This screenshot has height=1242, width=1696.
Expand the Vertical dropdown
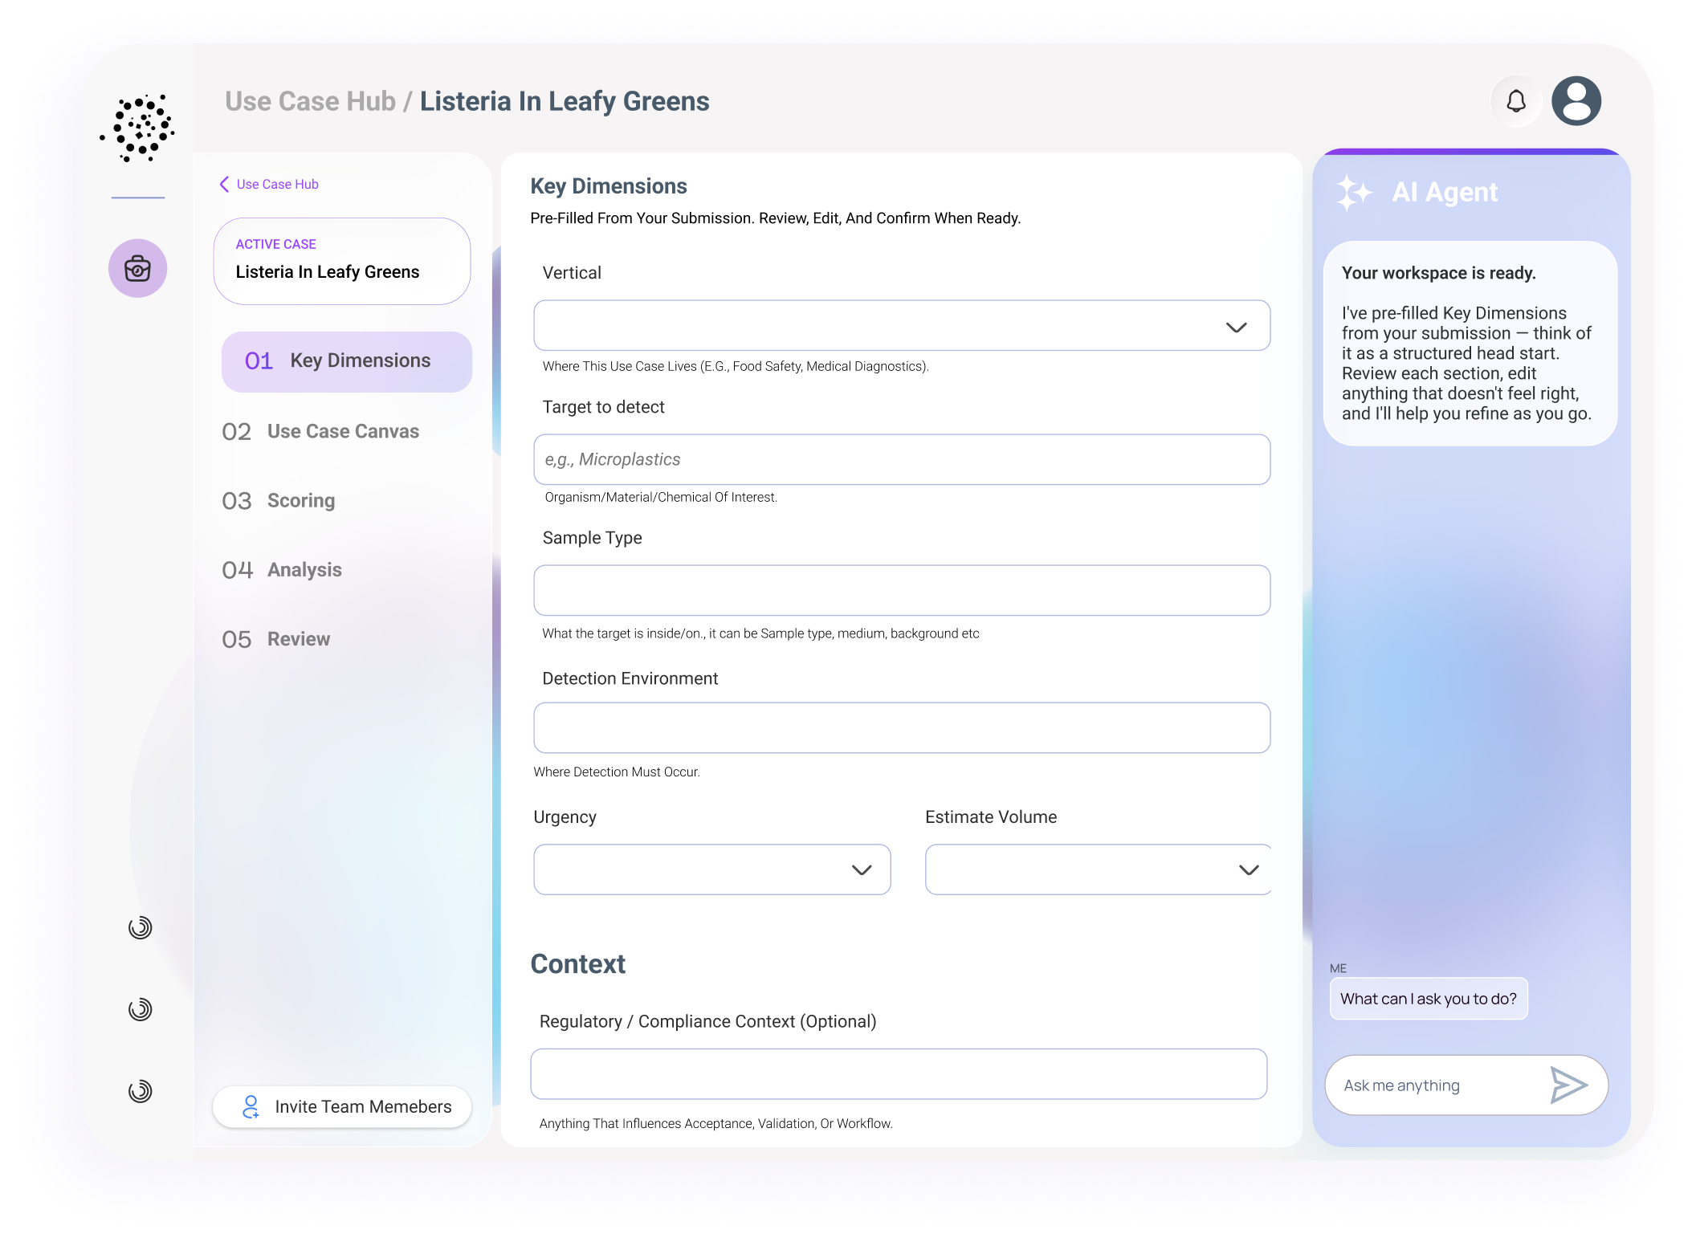coord(901,326)
